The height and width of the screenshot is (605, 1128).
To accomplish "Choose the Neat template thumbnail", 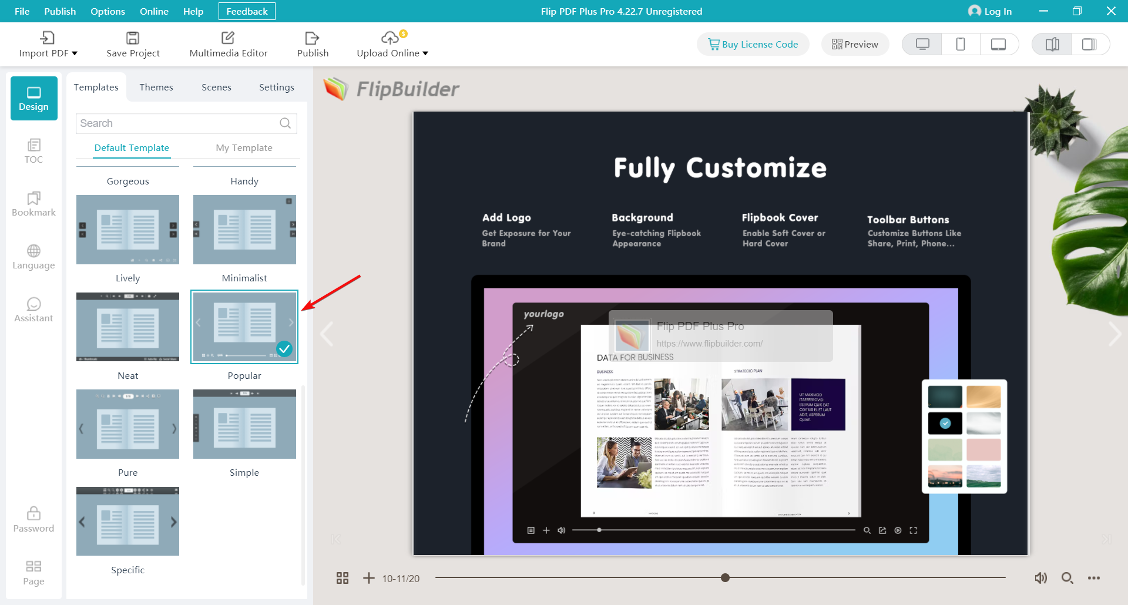I will coord(127,327).
